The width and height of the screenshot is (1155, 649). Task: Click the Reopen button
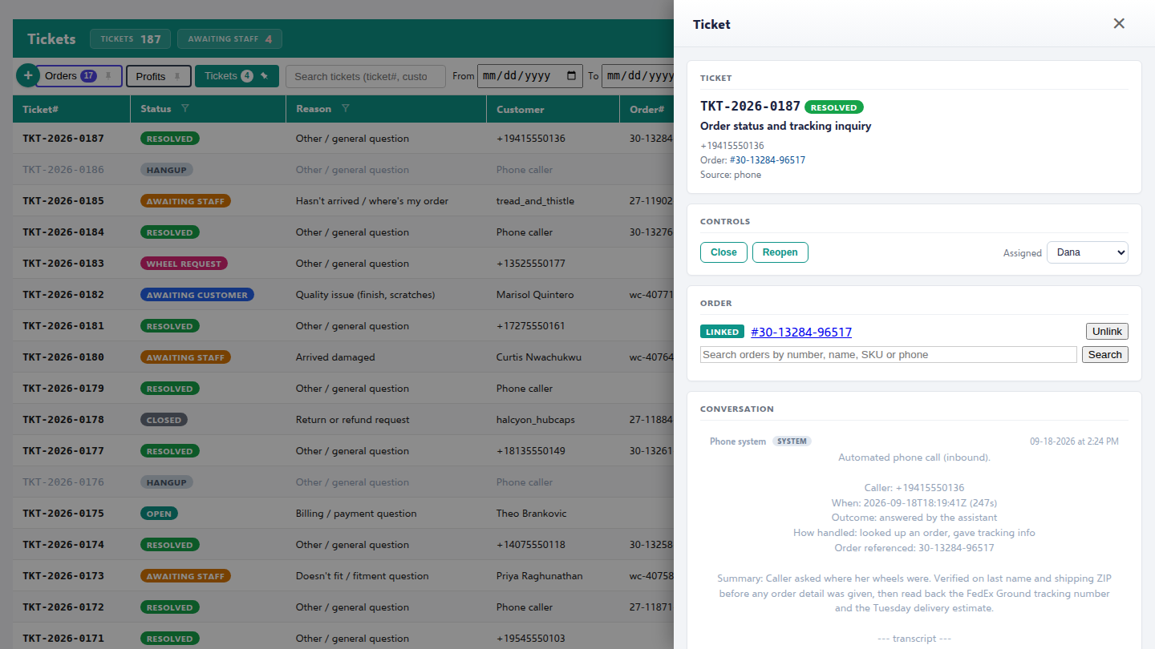click(780, 252)
